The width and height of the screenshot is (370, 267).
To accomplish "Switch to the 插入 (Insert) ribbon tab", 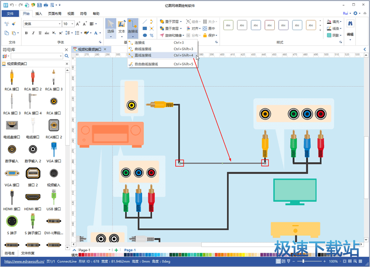I will [x=39, y=14].
